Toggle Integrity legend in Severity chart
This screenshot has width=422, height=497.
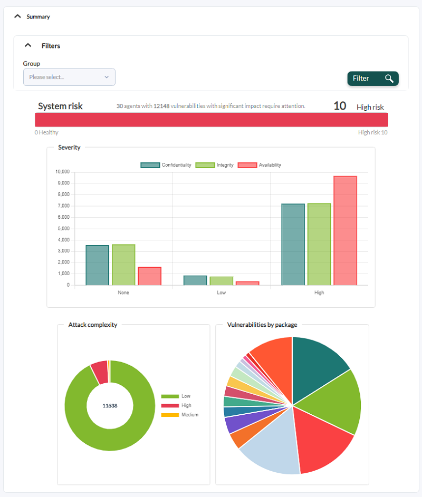coord(215,165)
